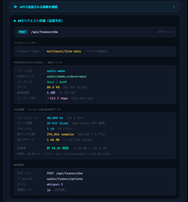Select the multipart/form-data Content-Type value
Viewport: 188px width, 202px height.
pos(64,51)
